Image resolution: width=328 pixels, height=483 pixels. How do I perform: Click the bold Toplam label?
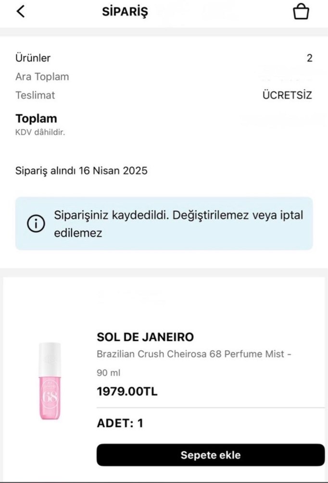point(36,119)
